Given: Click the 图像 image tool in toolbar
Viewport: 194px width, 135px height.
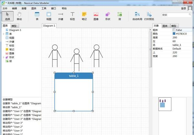Looking at the screenshot, I should [x=96, y=16].
